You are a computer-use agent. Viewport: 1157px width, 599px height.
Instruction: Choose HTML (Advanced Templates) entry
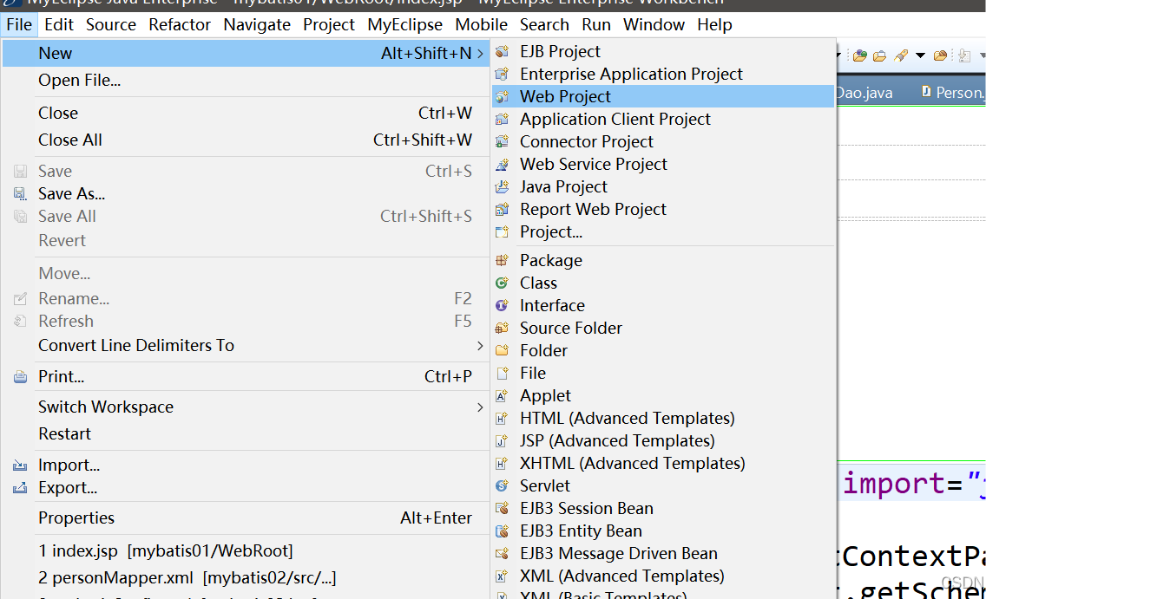coord(663,419)
